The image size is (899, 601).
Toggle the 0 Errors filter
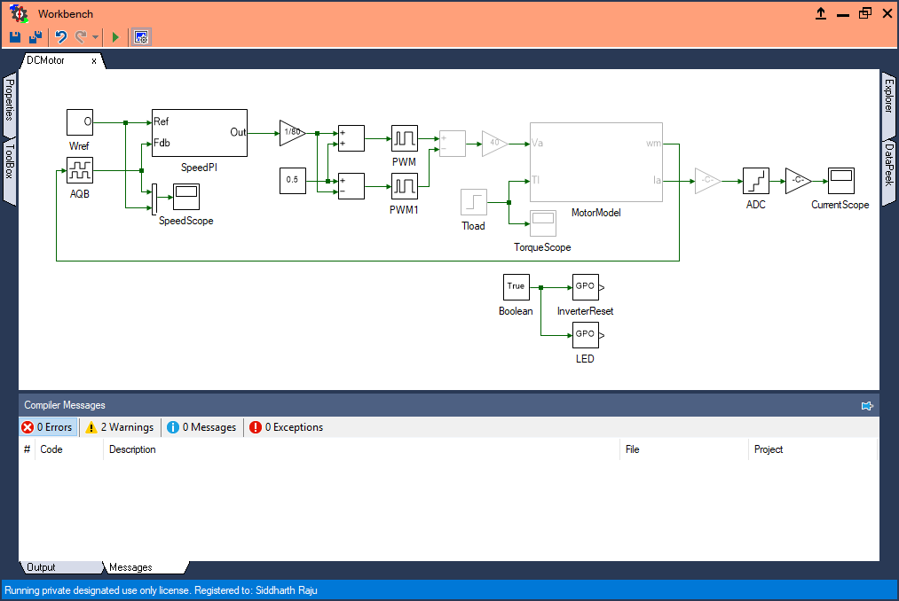pos(48,427)
